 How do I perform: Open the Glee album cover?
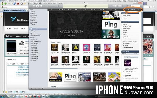[x=86, y=48]
